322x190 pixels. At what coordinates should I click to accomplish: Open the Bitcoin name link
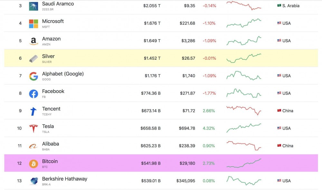click(x=50, y=161)
